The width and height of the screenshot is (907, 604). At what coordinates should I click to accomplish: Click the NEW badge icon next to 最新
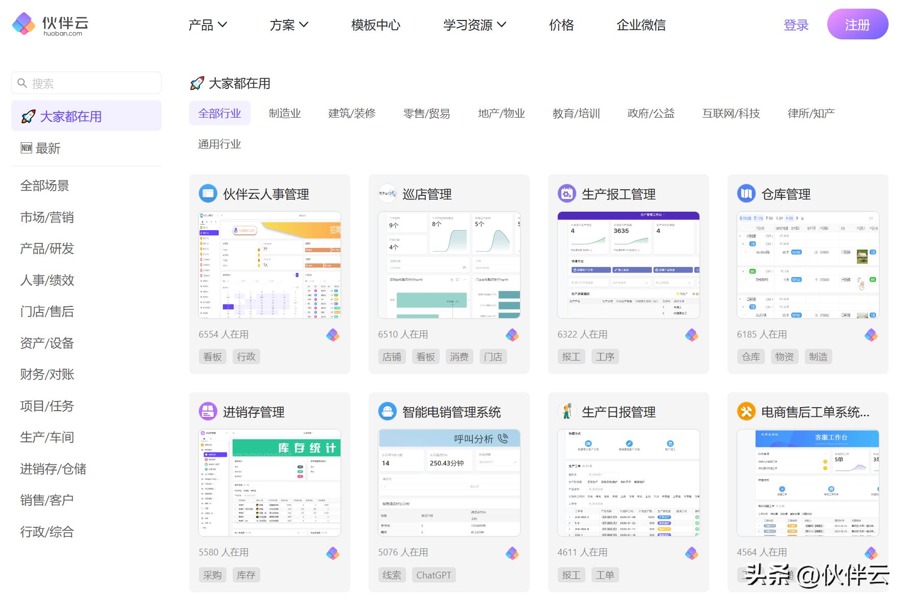(26, 148)
